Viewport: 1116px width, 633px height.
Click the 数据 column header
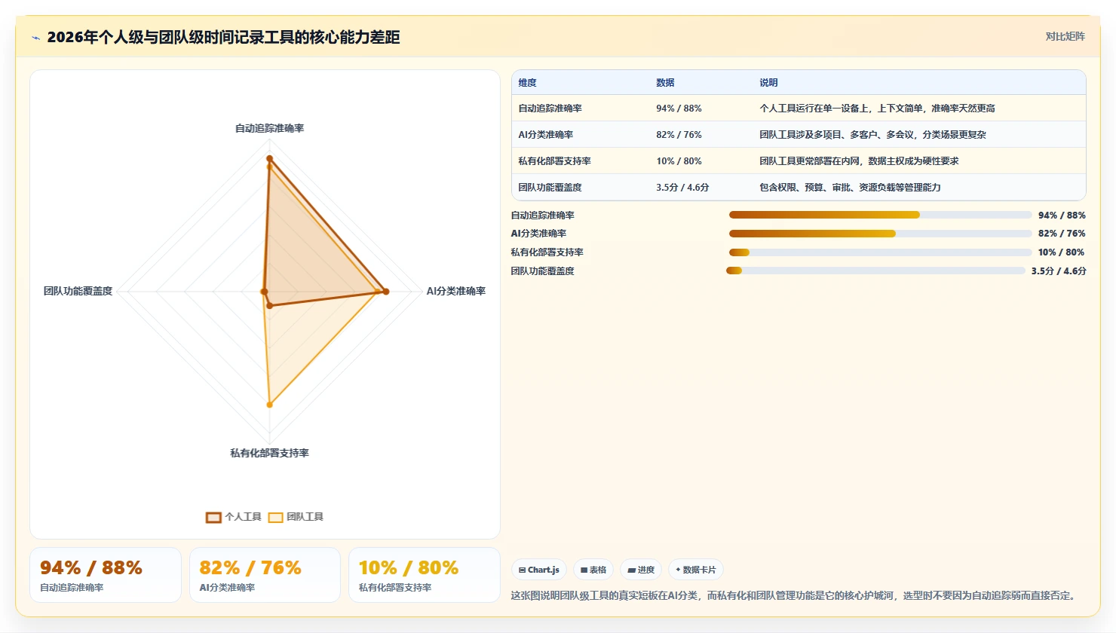point(665,83)
